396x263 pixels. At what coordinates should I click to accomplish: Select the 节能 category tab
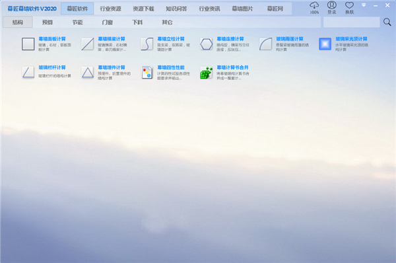click(x=77, y=22)
